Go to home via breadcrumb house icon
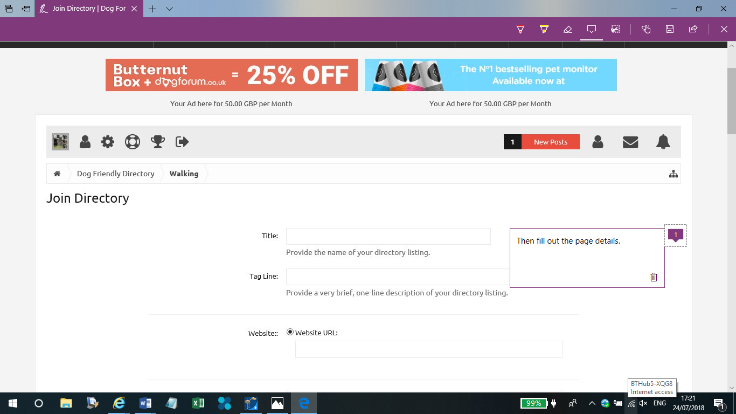 point(57,174)
